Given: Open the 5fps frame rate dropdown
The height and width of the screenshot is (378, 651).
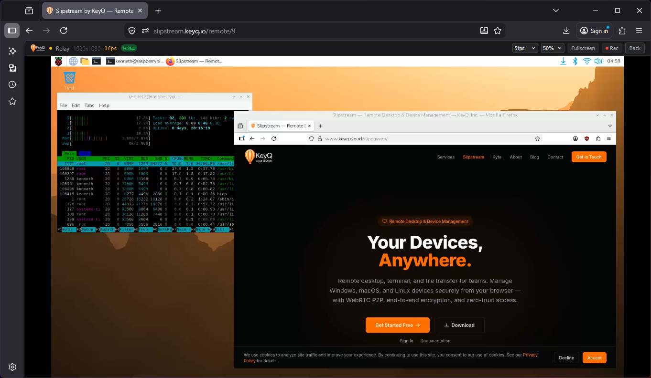Looking at the screenshot, I should click(524, 48).
